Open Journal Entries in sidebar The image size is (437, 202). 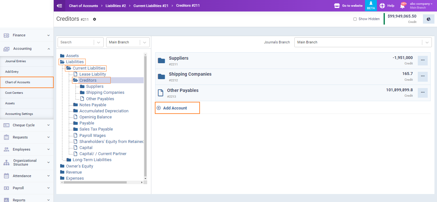(x=15, y=61)
